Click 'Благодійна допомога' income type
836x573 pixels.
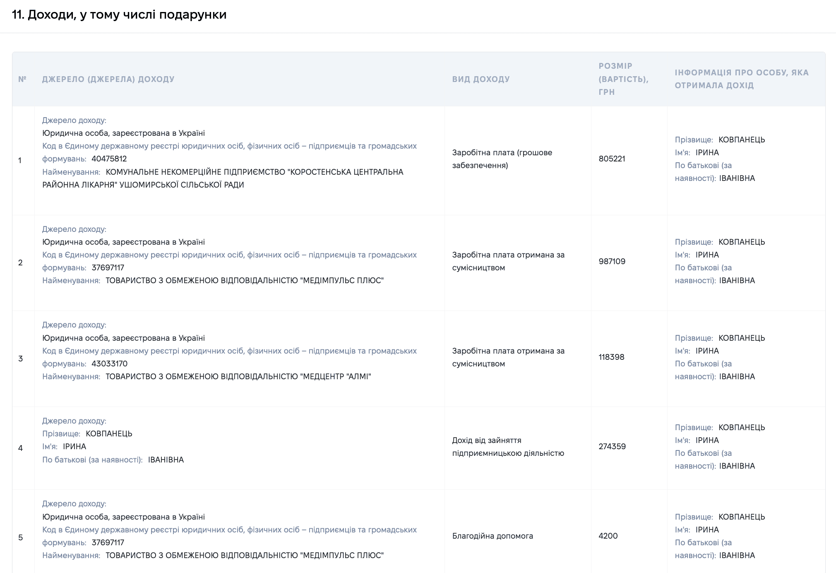click(492, 536)
